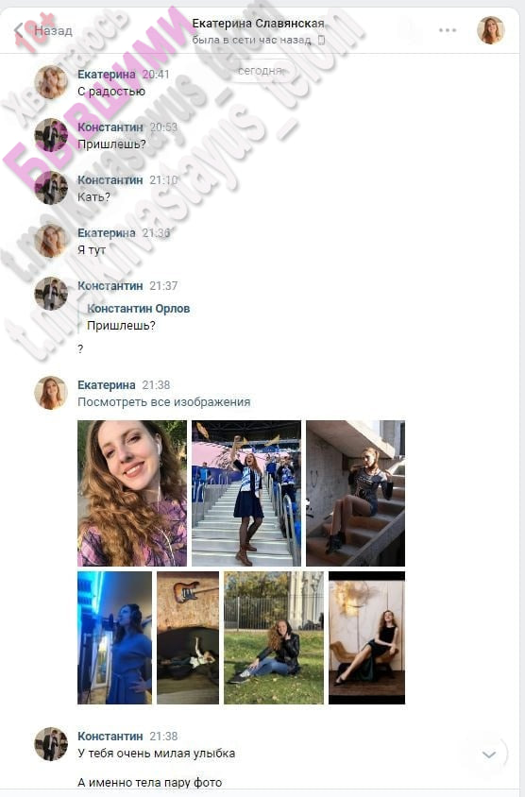This screenshot has height=797, width=525.
Task: Open the selfie photo with curly hair
Action: coord(132,493)
